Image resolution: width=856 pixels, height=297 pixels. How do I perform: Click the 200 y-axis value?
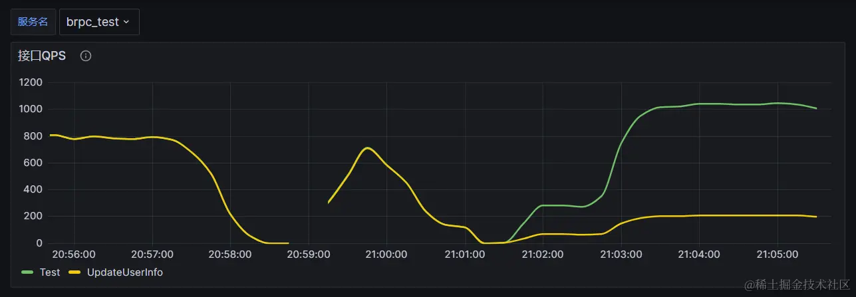point(33,217)
